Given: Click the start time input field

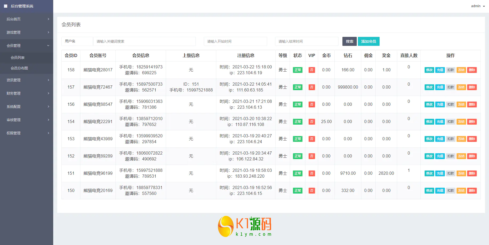Looking at the screenshot, I should point(235,41).
